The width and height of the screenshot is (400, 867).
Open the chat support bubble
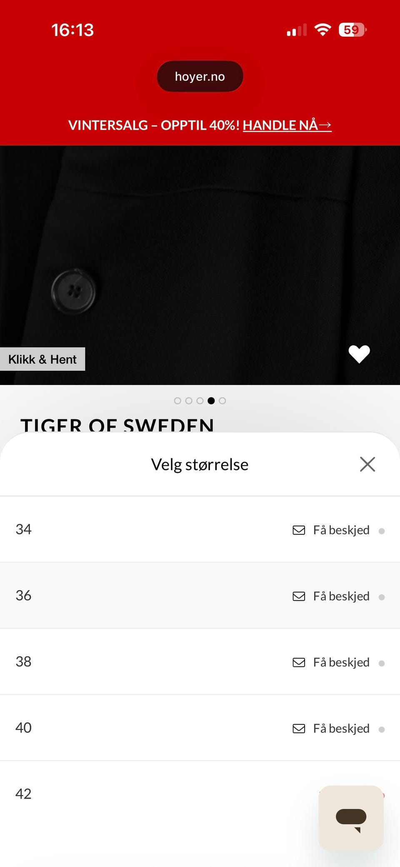[x=351, y=818]
